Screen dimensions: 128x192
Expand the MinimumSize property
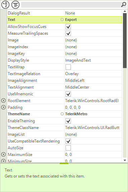[x=3, y=161]
